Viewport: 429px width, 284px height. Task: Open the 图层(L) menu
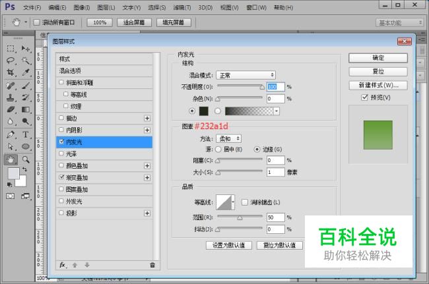pyautogui.click(x=106, y=8)
